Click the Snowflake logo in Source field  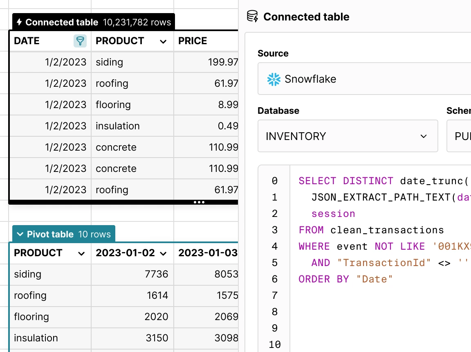point(274,79)
